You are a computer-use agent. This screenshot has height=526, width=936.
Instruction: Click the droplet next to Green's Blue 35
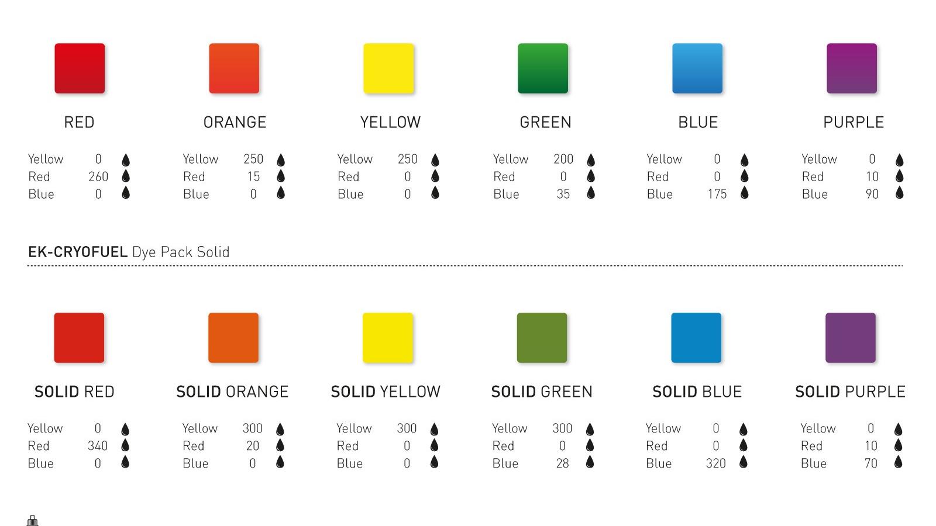pos(591,193)
